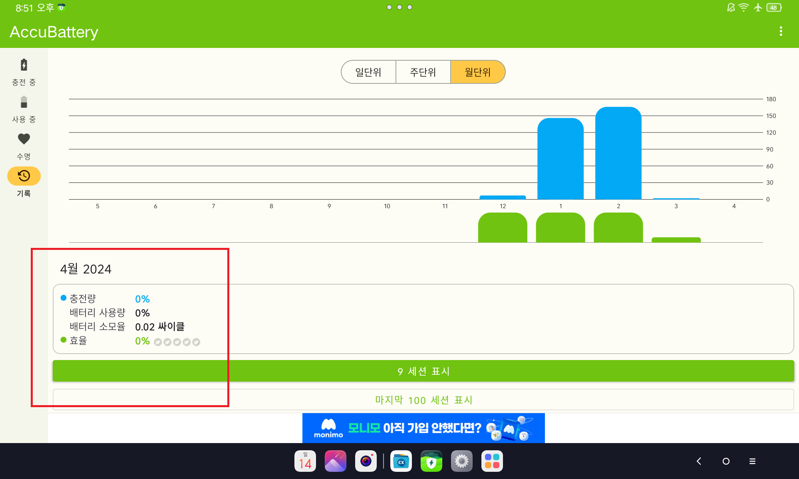Open the three-dot overflow menu
This screenshot has height=479, width=799.
781,32
